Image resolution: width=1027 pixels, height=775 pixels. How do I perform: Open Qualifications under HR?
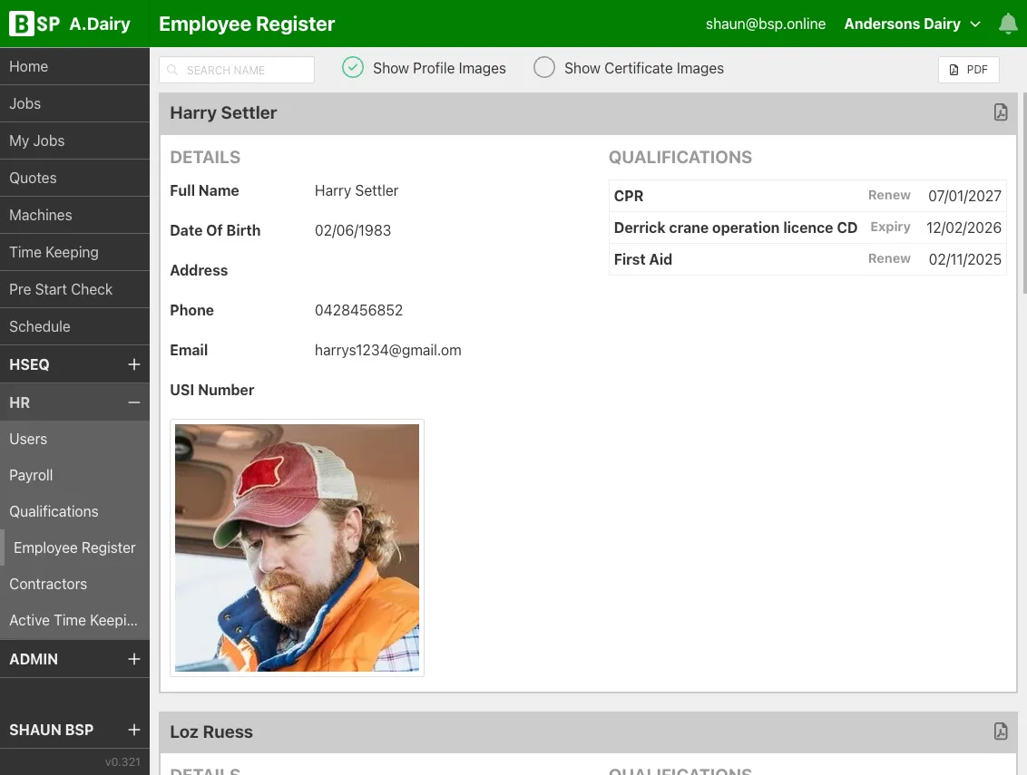[74, 511]
